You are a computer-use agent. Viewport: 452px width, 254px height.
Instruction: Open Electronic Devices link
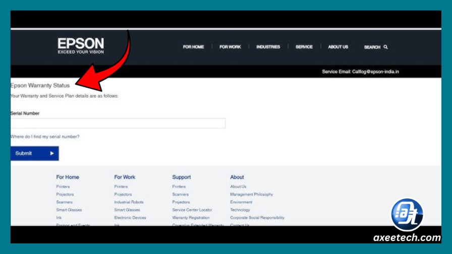click(130, 218)
